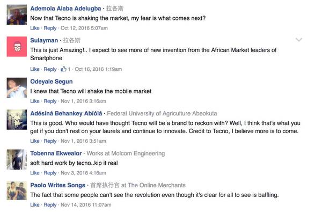
Task: Open the Ademola Alaba Adelugba name link
Action: tap(65, 9)
